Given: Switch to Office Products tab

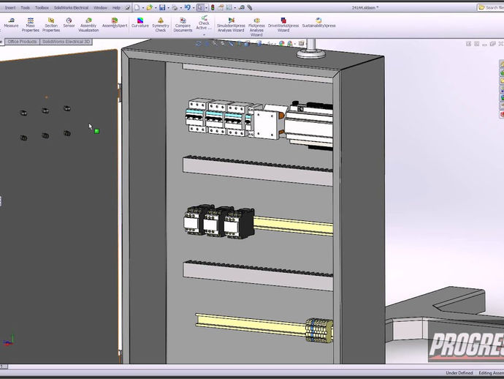Looking at the screenshot, I should [22, 42].
